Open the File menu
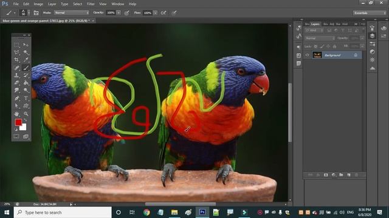Viewport: 389px width, 218px height. 16,4
